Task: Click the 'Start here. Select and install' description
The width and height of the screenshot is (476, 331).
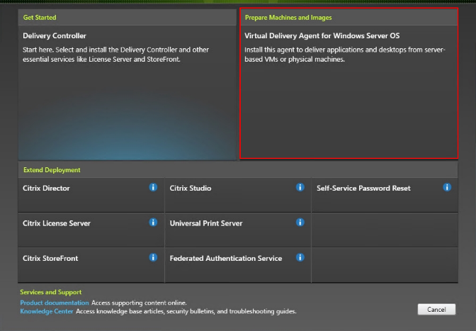Action: 115,55
